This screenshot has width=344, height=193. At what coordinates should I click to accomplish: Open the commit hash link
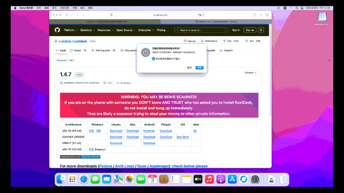click(x=123, y=83)
